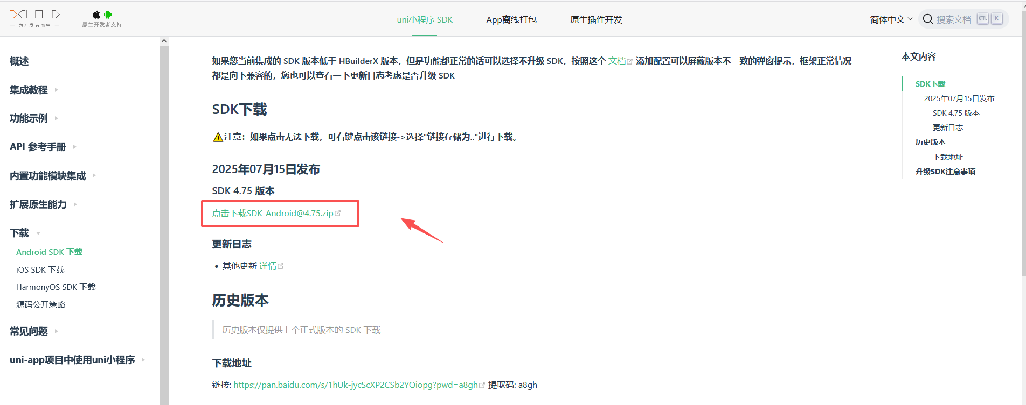The width and height of the screenshot is (1026, 405).
Task: Expand the 集成教程 sidebar section
Action: (33, 90)
